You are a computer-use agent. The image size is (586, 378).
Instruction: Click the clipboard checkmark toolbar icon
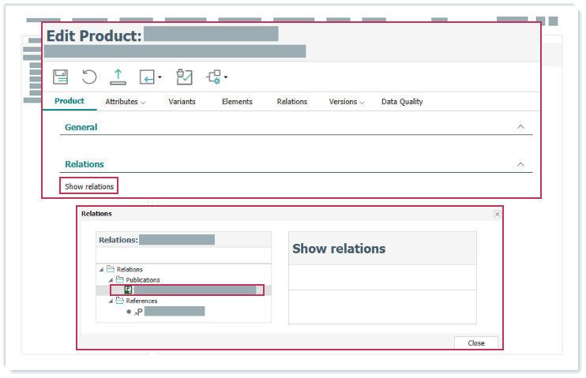pyautogui.click(x=183, y=77)
